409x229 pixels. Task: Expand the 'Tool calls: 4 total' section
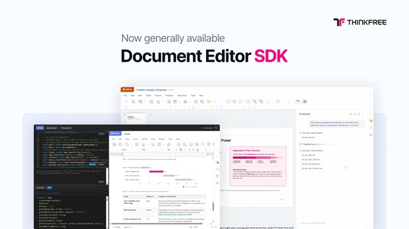(311, 151)
